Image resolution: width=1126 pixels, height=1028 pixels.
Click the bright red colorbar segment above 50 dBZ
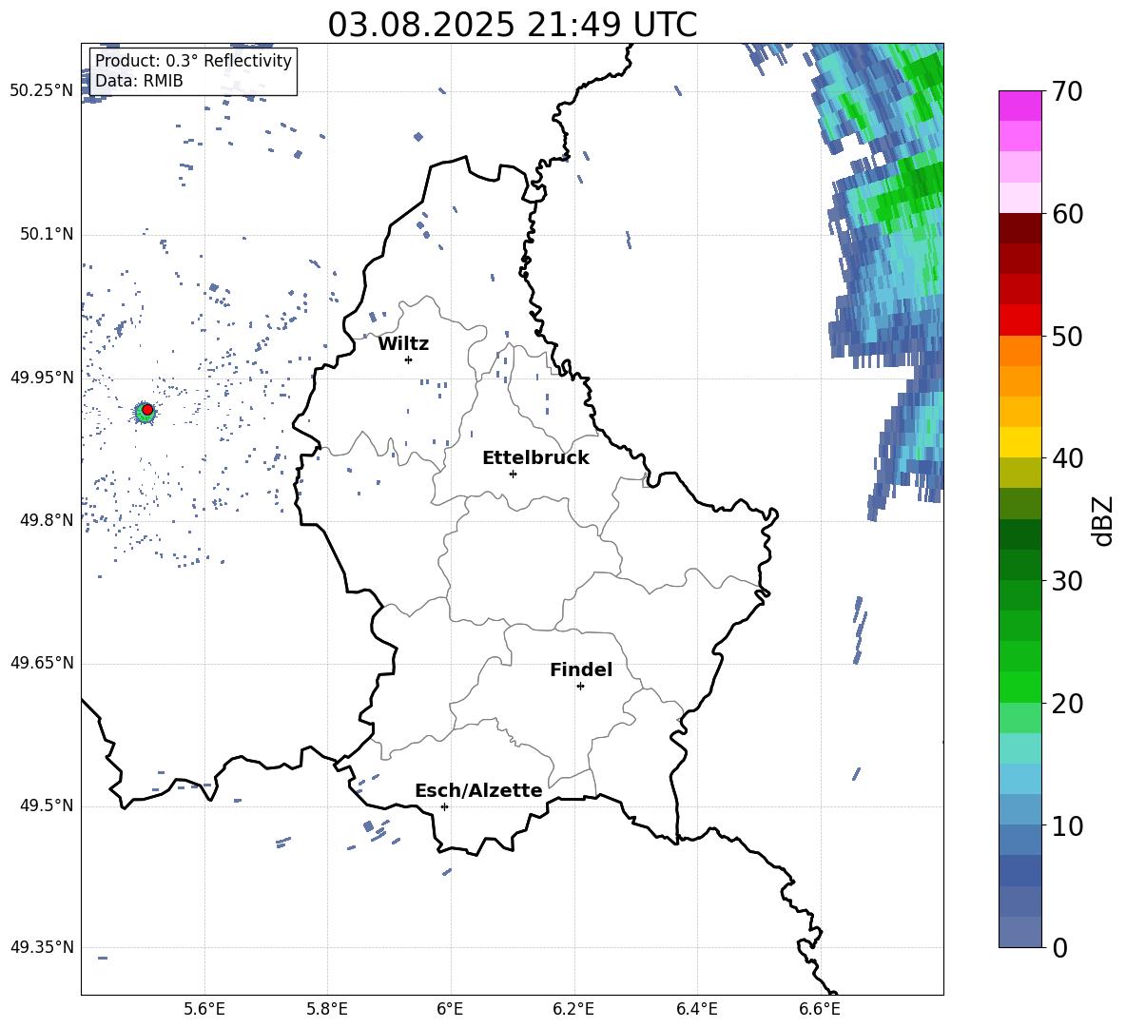point(1019,320)
